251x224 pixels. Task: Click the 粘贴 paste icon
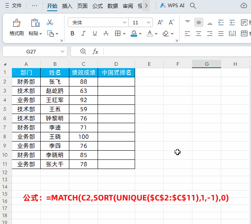[x=35, y=23]
